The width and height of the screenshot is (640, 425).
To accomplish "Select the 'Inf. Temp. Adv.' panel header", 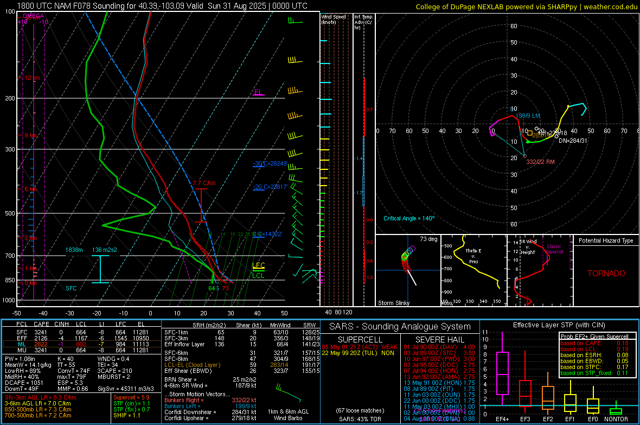I will click(x=364, y=22).
